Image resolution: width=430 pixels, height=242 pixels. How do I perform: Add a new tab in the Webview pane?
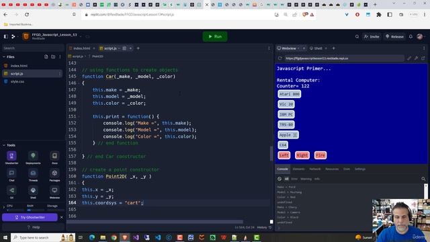(x=334, y=48)
